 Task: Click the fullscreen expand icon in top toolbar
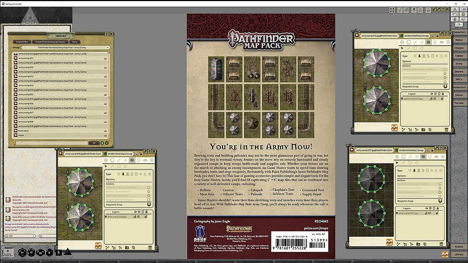pos(392,10)
